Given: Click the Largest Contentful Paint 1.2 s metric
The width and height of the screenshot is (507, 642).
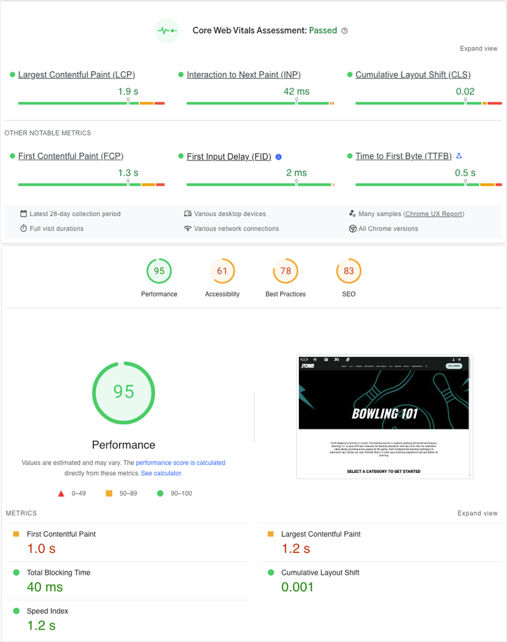Looking at the screenshot, I should [381, 542].
